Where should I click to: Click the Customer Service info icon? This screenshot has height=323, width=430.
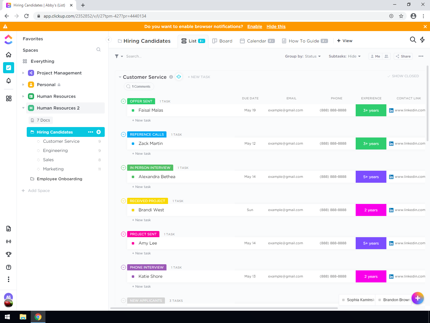coord(171,77)
